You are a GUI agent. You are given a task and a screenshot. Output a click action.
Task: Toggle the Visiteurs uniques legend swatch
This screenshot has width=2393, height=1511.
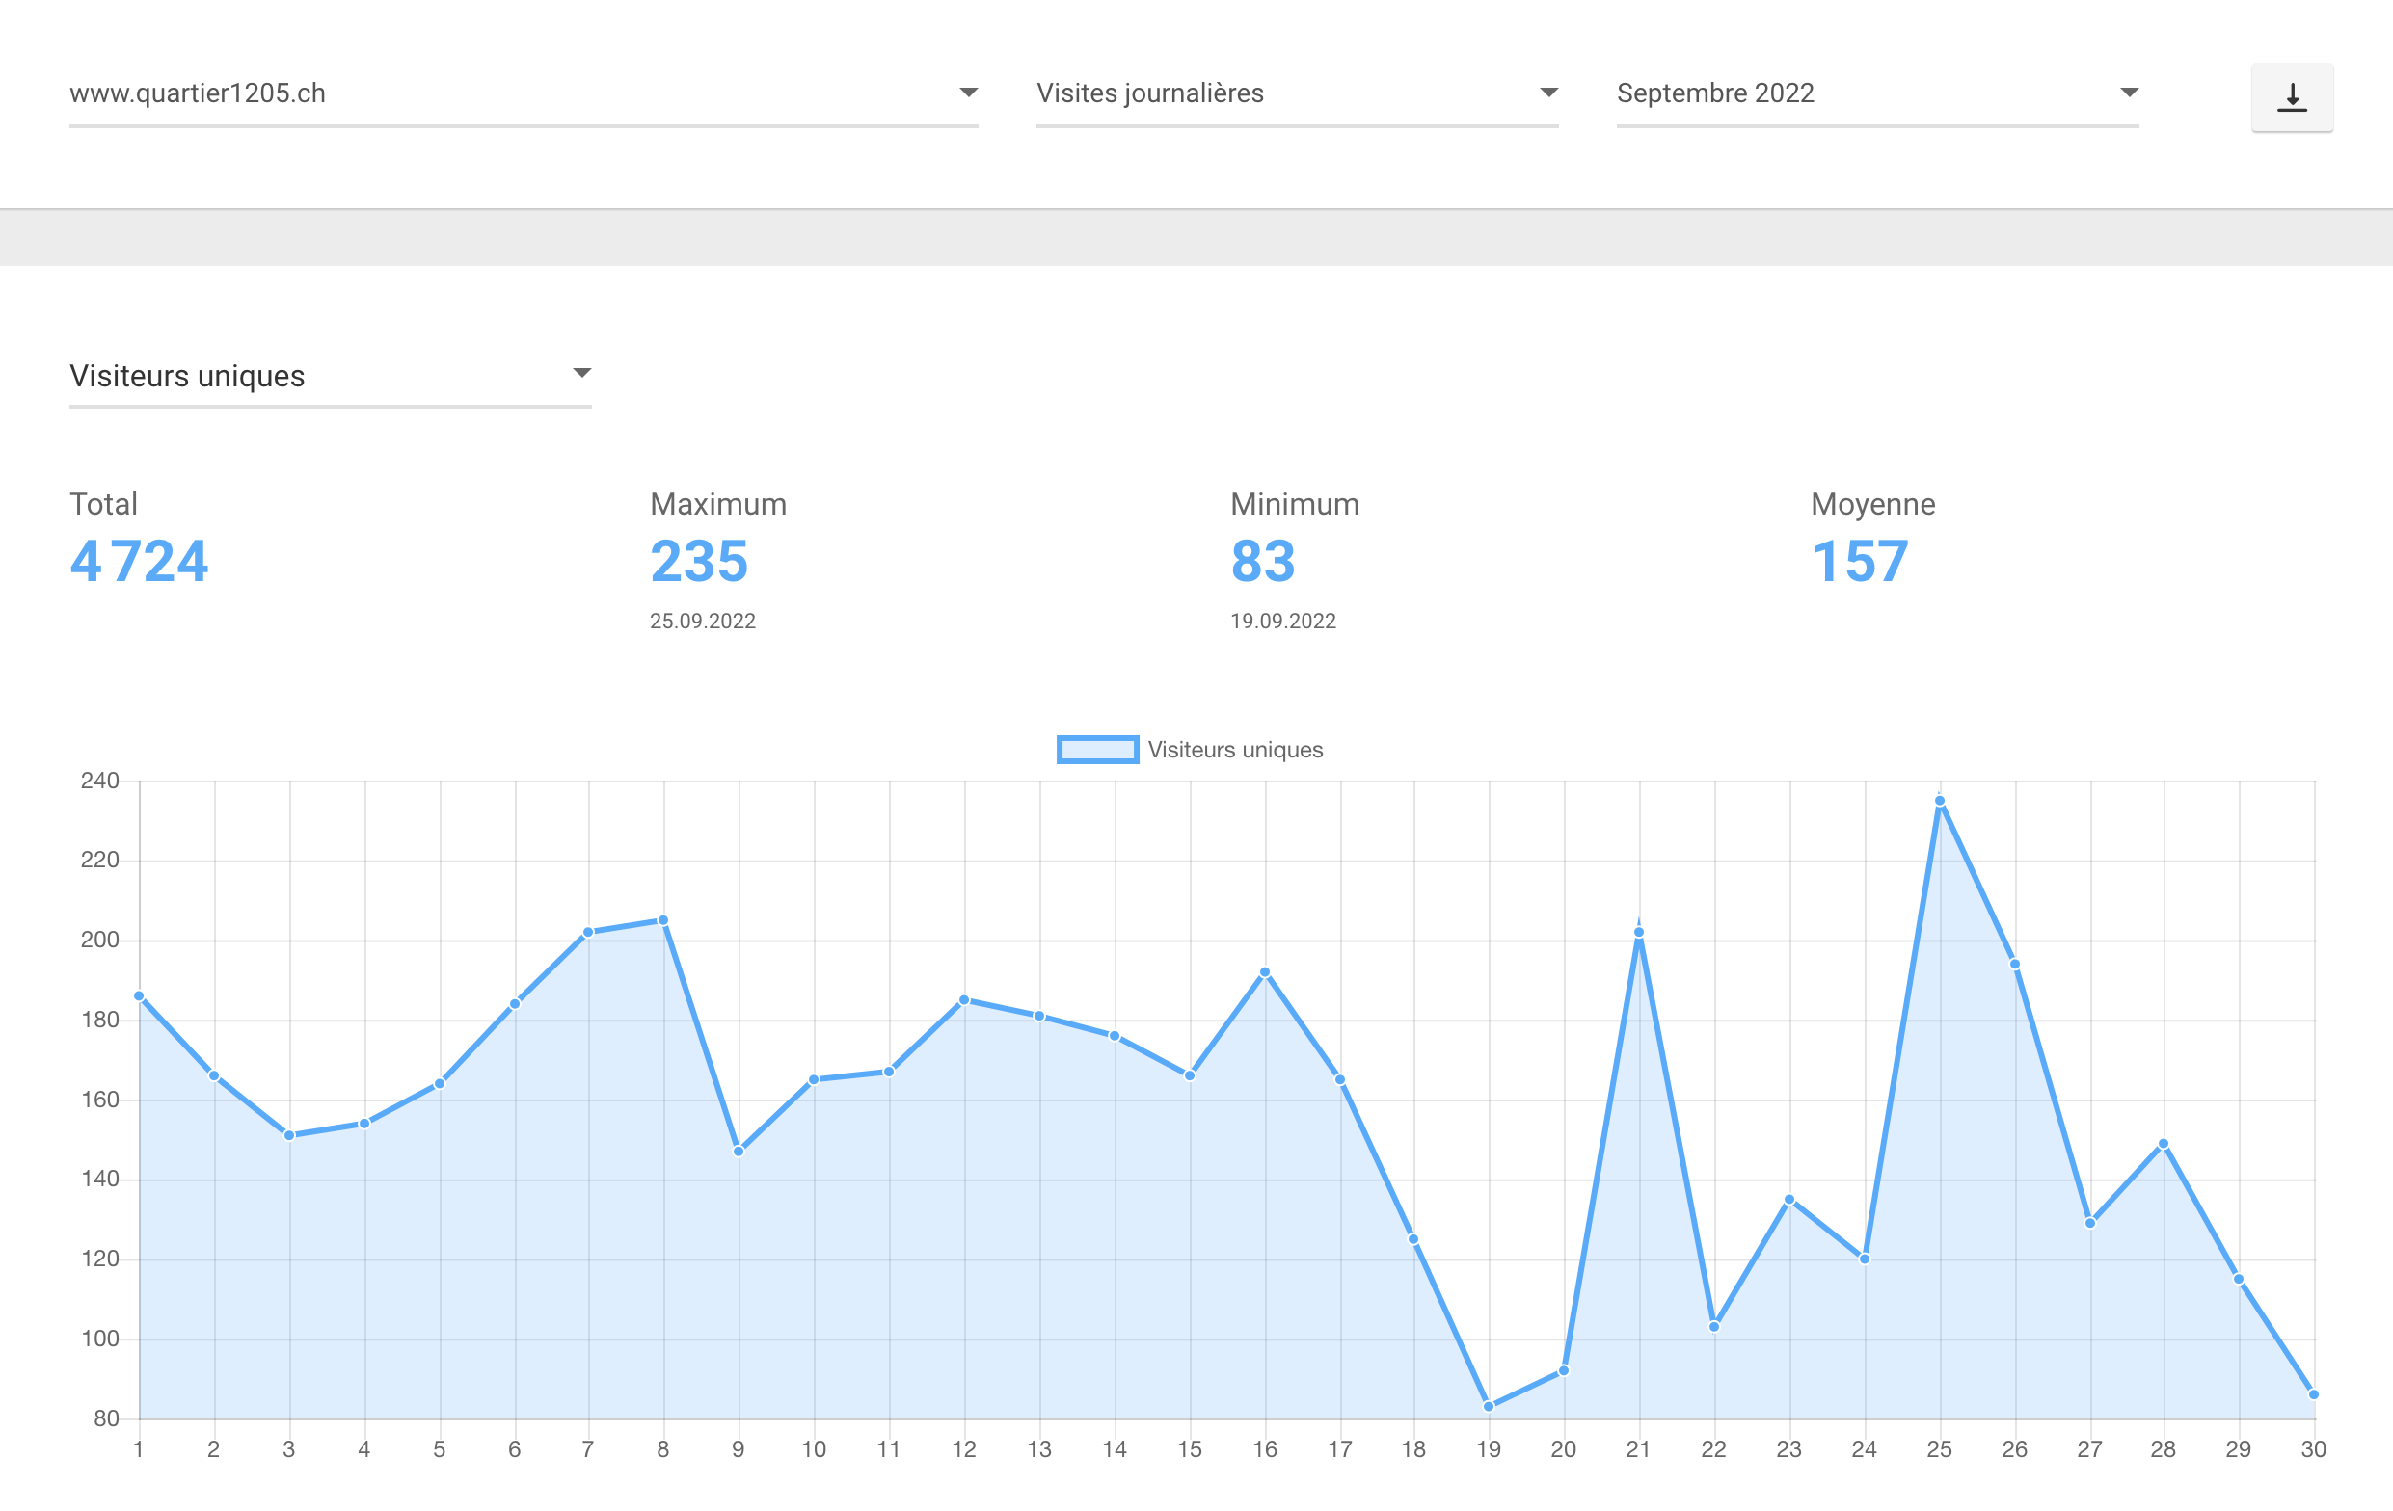point(1097,750)
